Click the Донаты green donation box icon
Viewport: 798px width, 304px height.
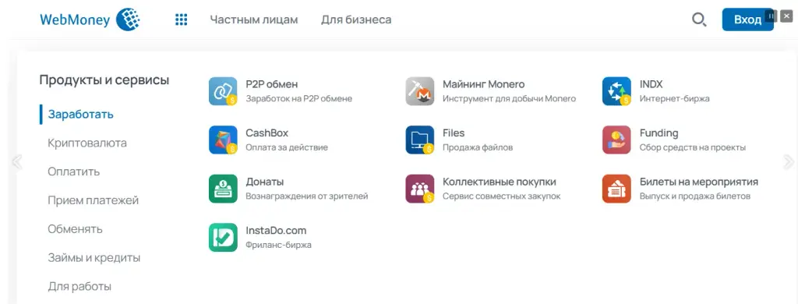click(x=223, y=189)
